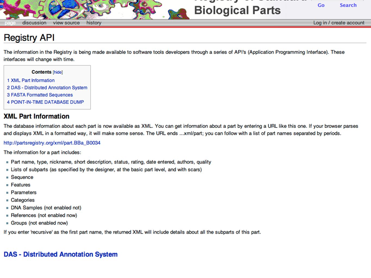Click the Registry API page heading

point(29,38)
